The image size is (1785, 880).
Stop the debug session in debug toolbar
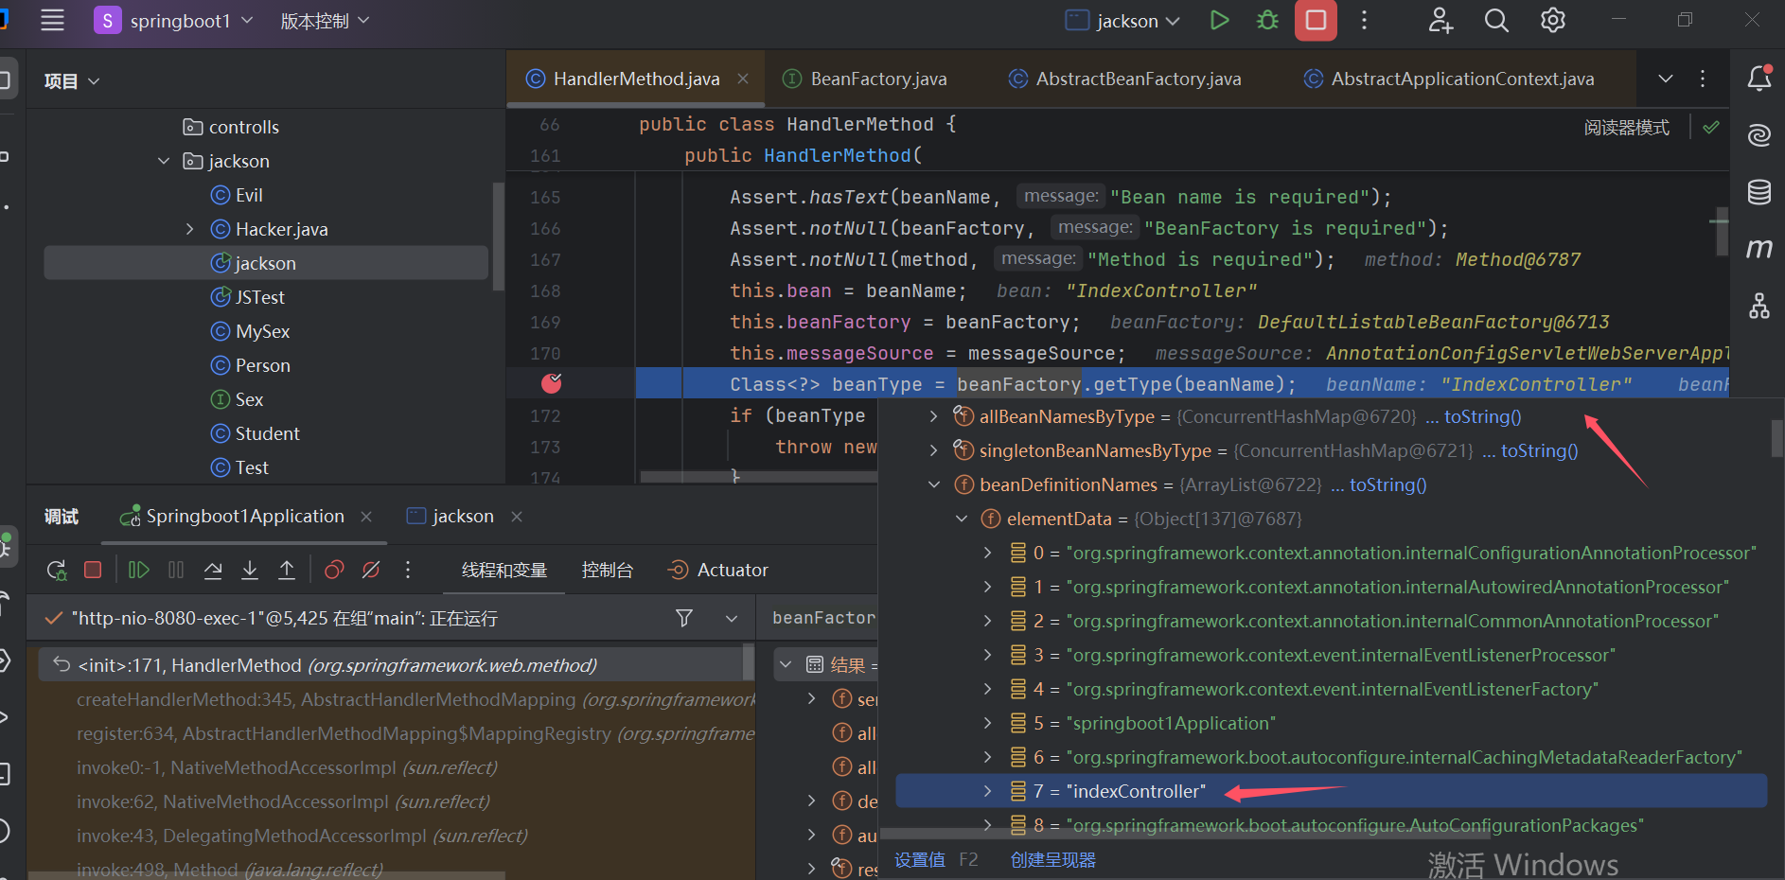point(93,570)
